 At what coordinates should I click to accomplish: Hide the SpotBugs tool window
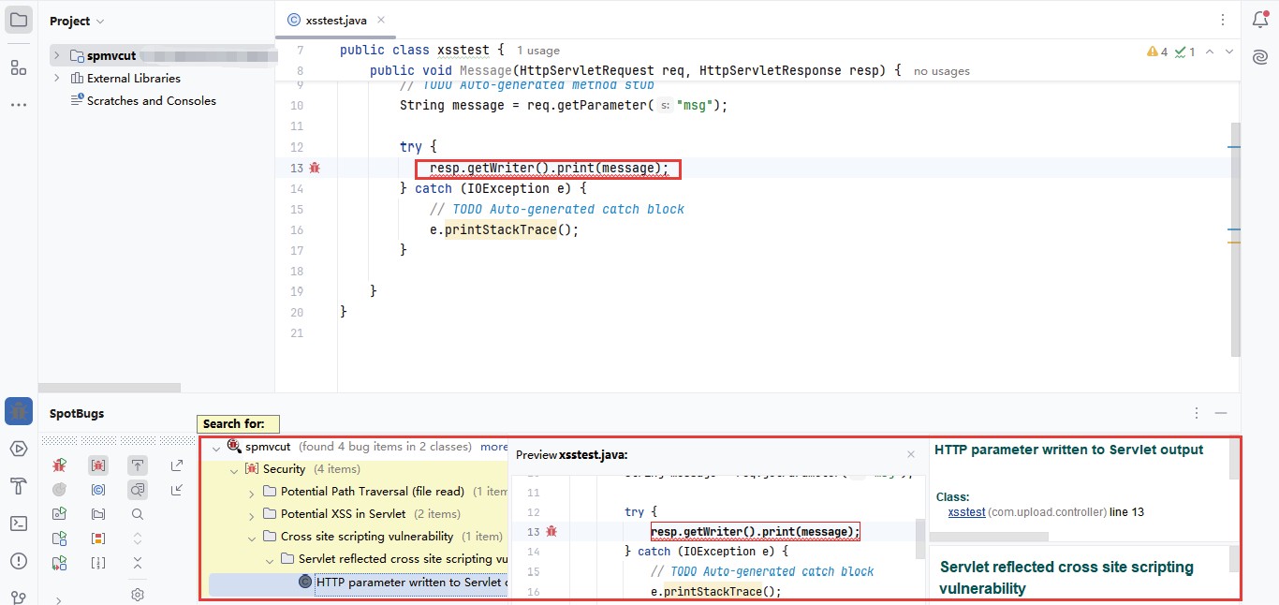coord(1221,413)
